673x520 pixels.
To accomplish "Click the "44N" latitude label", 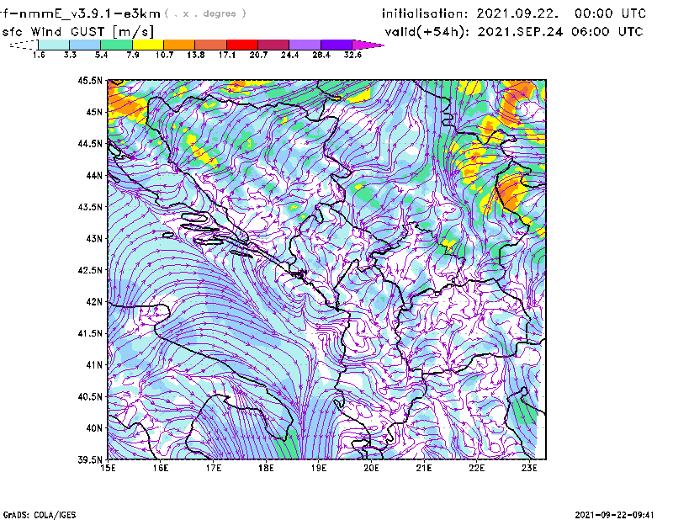I will point(94,175).
